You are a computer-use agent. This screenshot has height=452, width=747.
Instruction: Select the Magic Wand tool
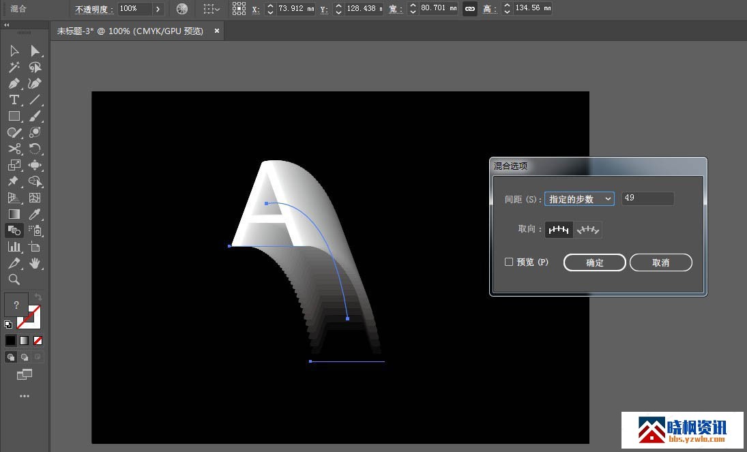click(x=14, y=67)
